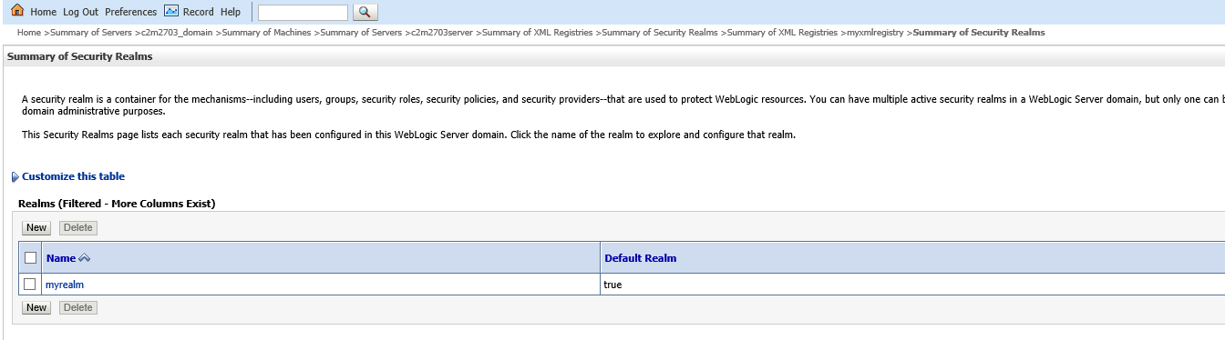This screenshot has height=340, width=1225.
Task: Go to Home in the breadcrumb
Action: [x=29, y=32]
